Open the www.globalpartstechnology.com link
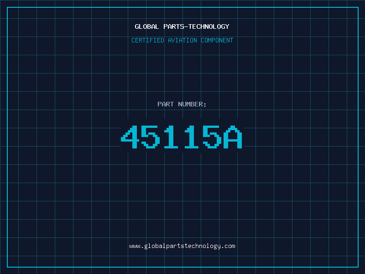Image resolution: width=365 pixels, height=274 pixels. tap(182, 246)
